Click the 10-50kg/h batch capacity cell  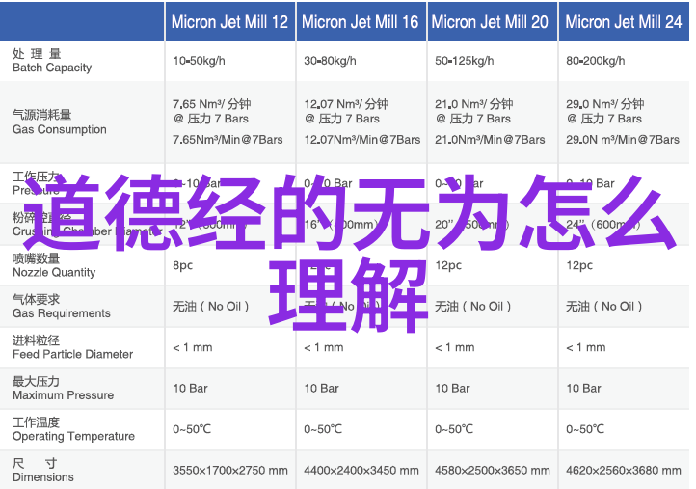[199, 61]
